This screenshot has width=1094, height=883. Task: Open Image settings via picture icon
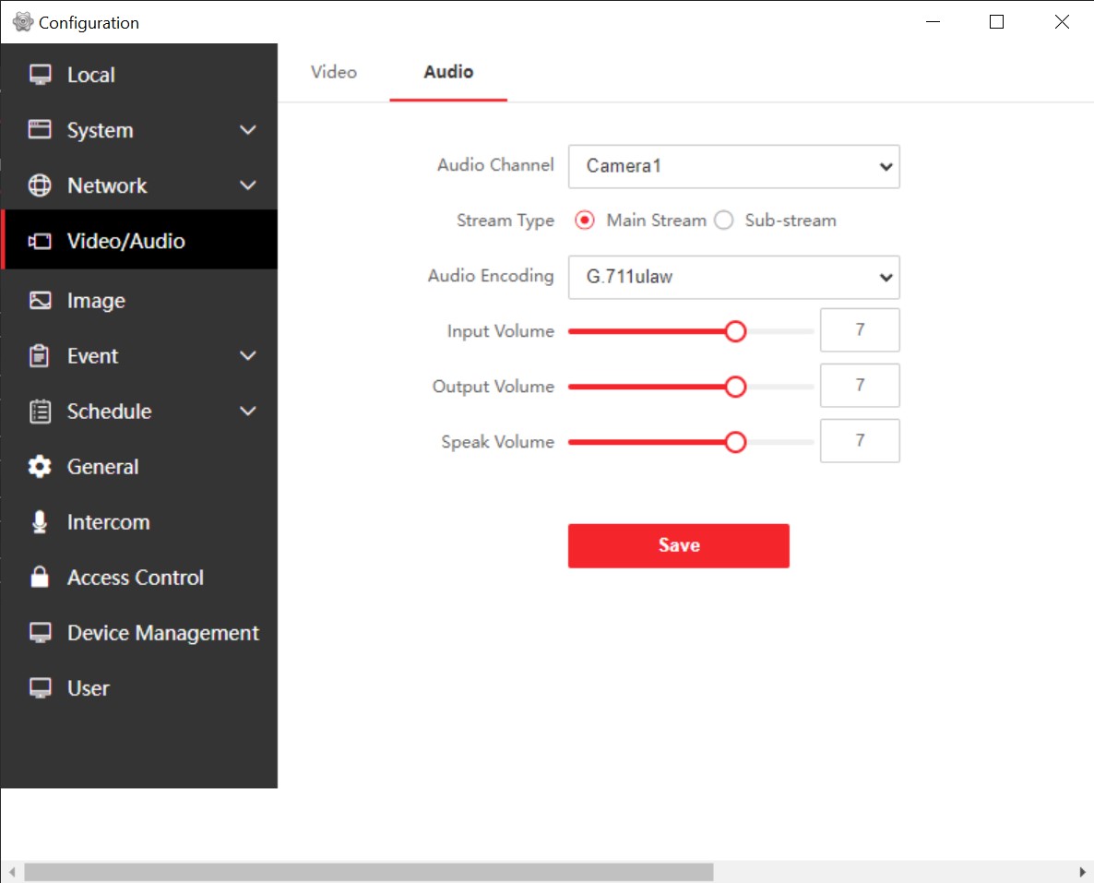40,300
